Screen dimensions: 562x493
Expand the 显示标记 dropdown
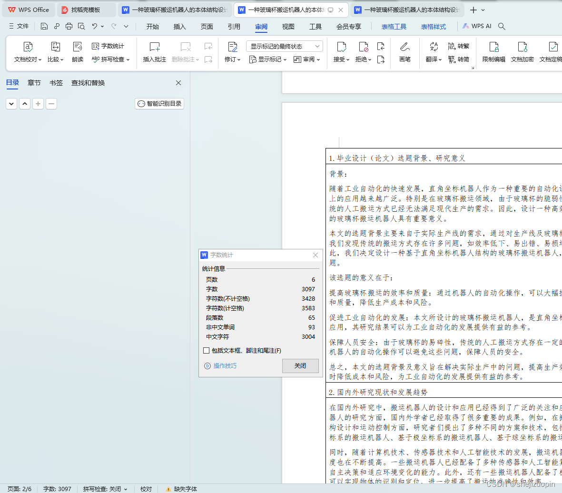coord(286,59)
